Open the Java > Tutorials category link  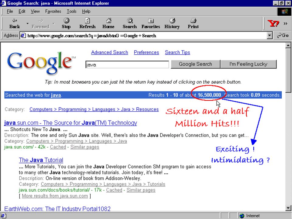103,184
